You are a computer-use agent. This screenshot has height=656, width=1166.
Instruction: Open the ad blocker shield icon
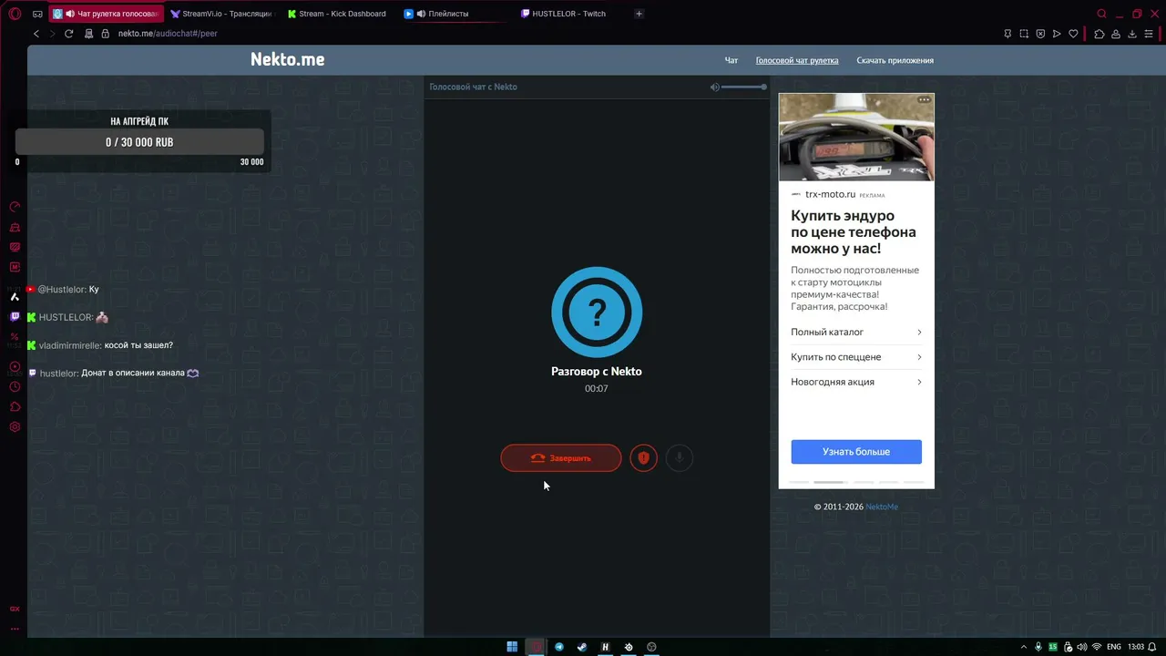point(1040,34)
